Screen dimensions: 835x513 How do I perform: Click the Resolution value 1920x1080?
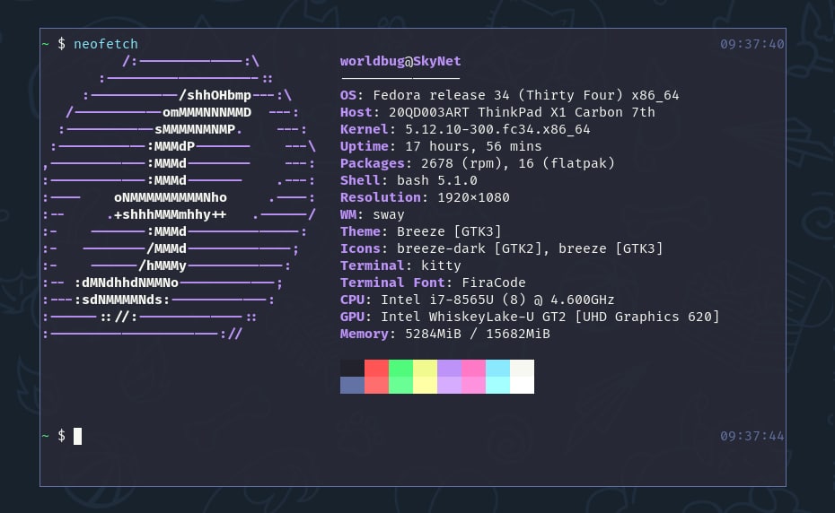tap(473, 197)
